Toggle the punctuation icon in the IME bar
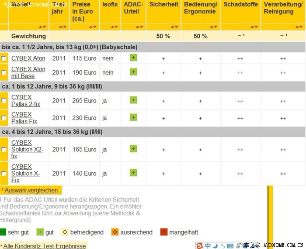The width and height of the screenshot is (306, 249). pos(223,246)
